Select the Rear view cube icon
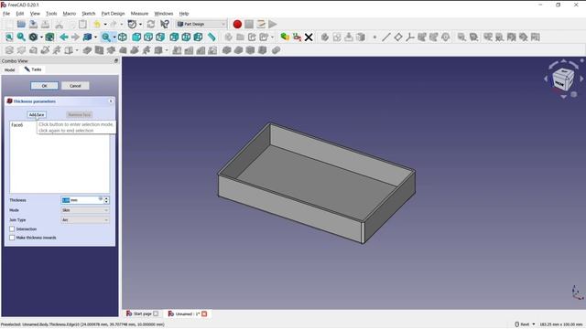The height and width of the screenshot is (329, 586). pyautogui.click(x=174, y=37)
